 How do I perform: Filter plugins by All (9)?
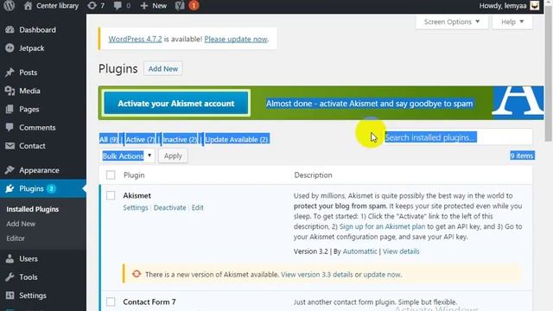pyautogui.click(x=108, y=139)
